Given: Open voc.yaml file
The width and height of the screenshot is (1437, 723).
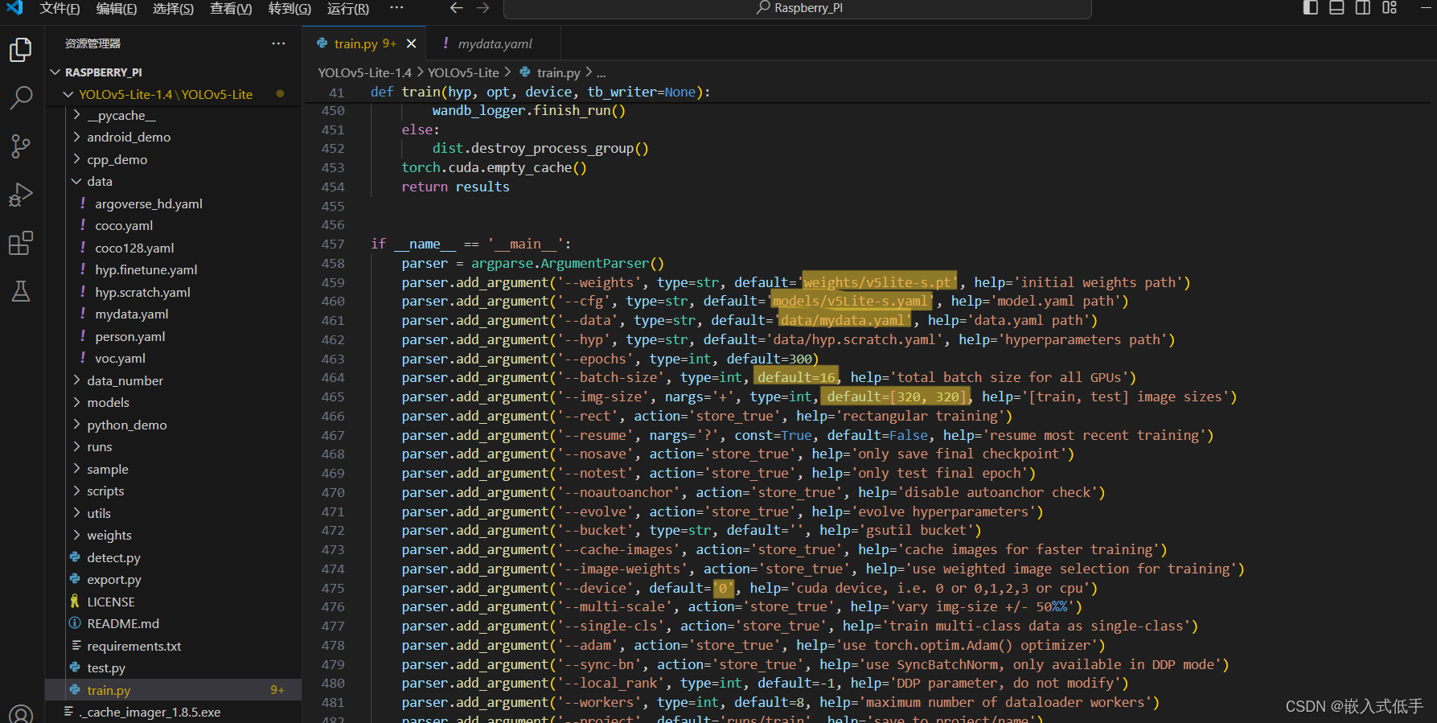Looking at the screenshot, I should tap(173, 359).
